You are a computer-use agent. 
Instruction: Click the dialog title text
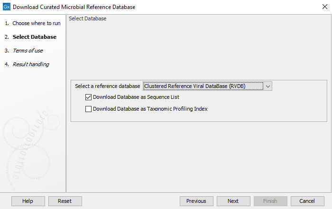click(74, 7)
